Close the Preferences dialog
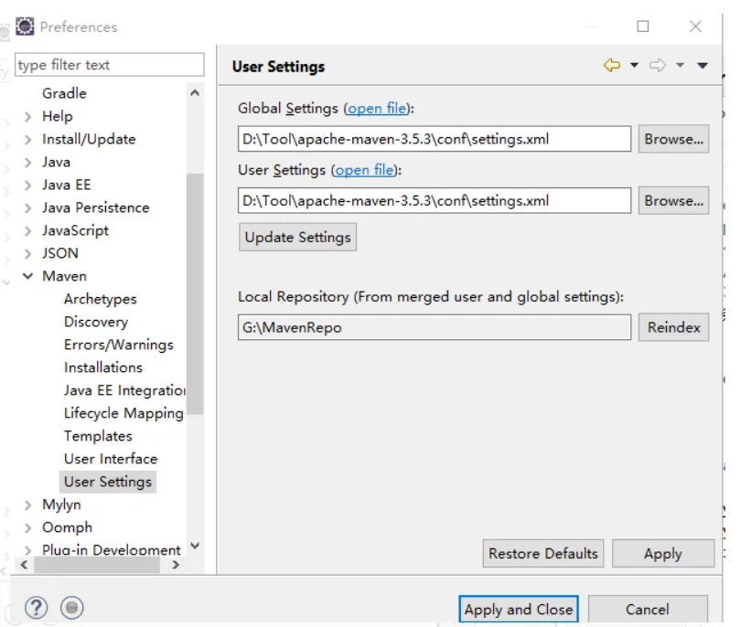751x627 pixels. [x=695, y=27]
